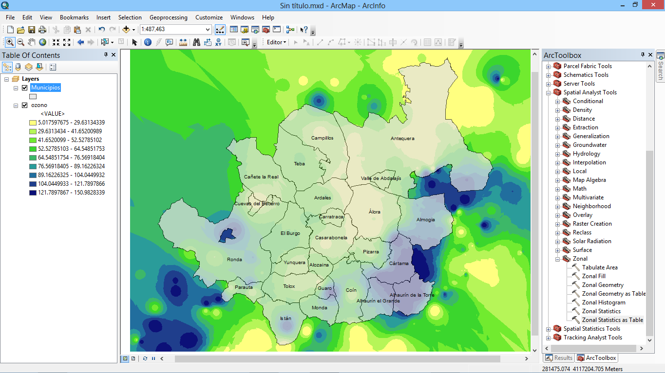665x373 pixels.
Task: Click the Find binoculars icon
Action: [196, 42]
